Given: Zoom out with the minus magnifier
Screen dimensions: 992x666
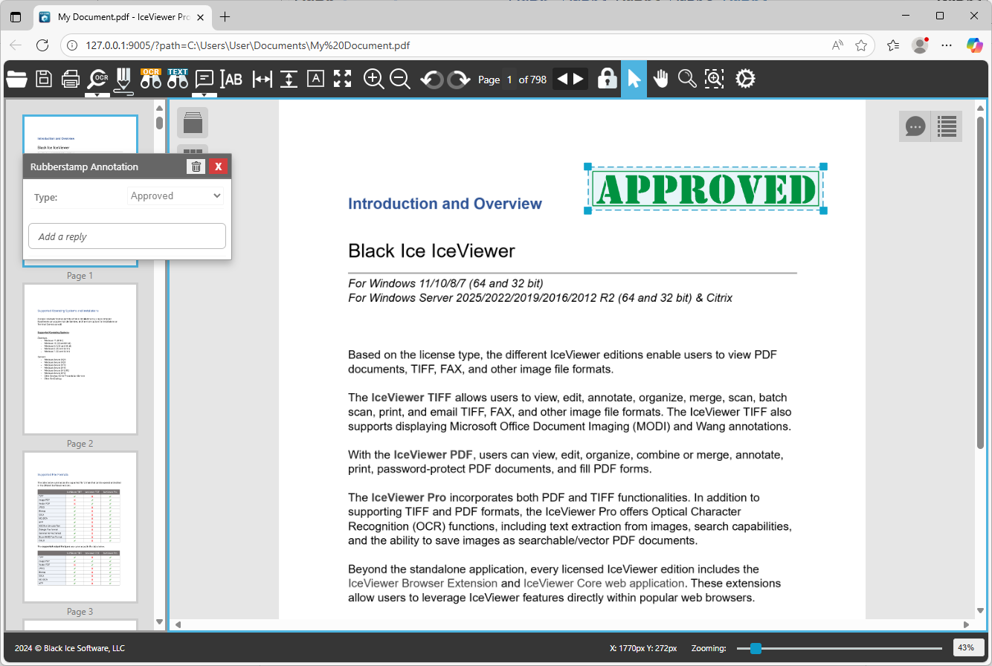Looking at the screenshot, I should point(400,79).
